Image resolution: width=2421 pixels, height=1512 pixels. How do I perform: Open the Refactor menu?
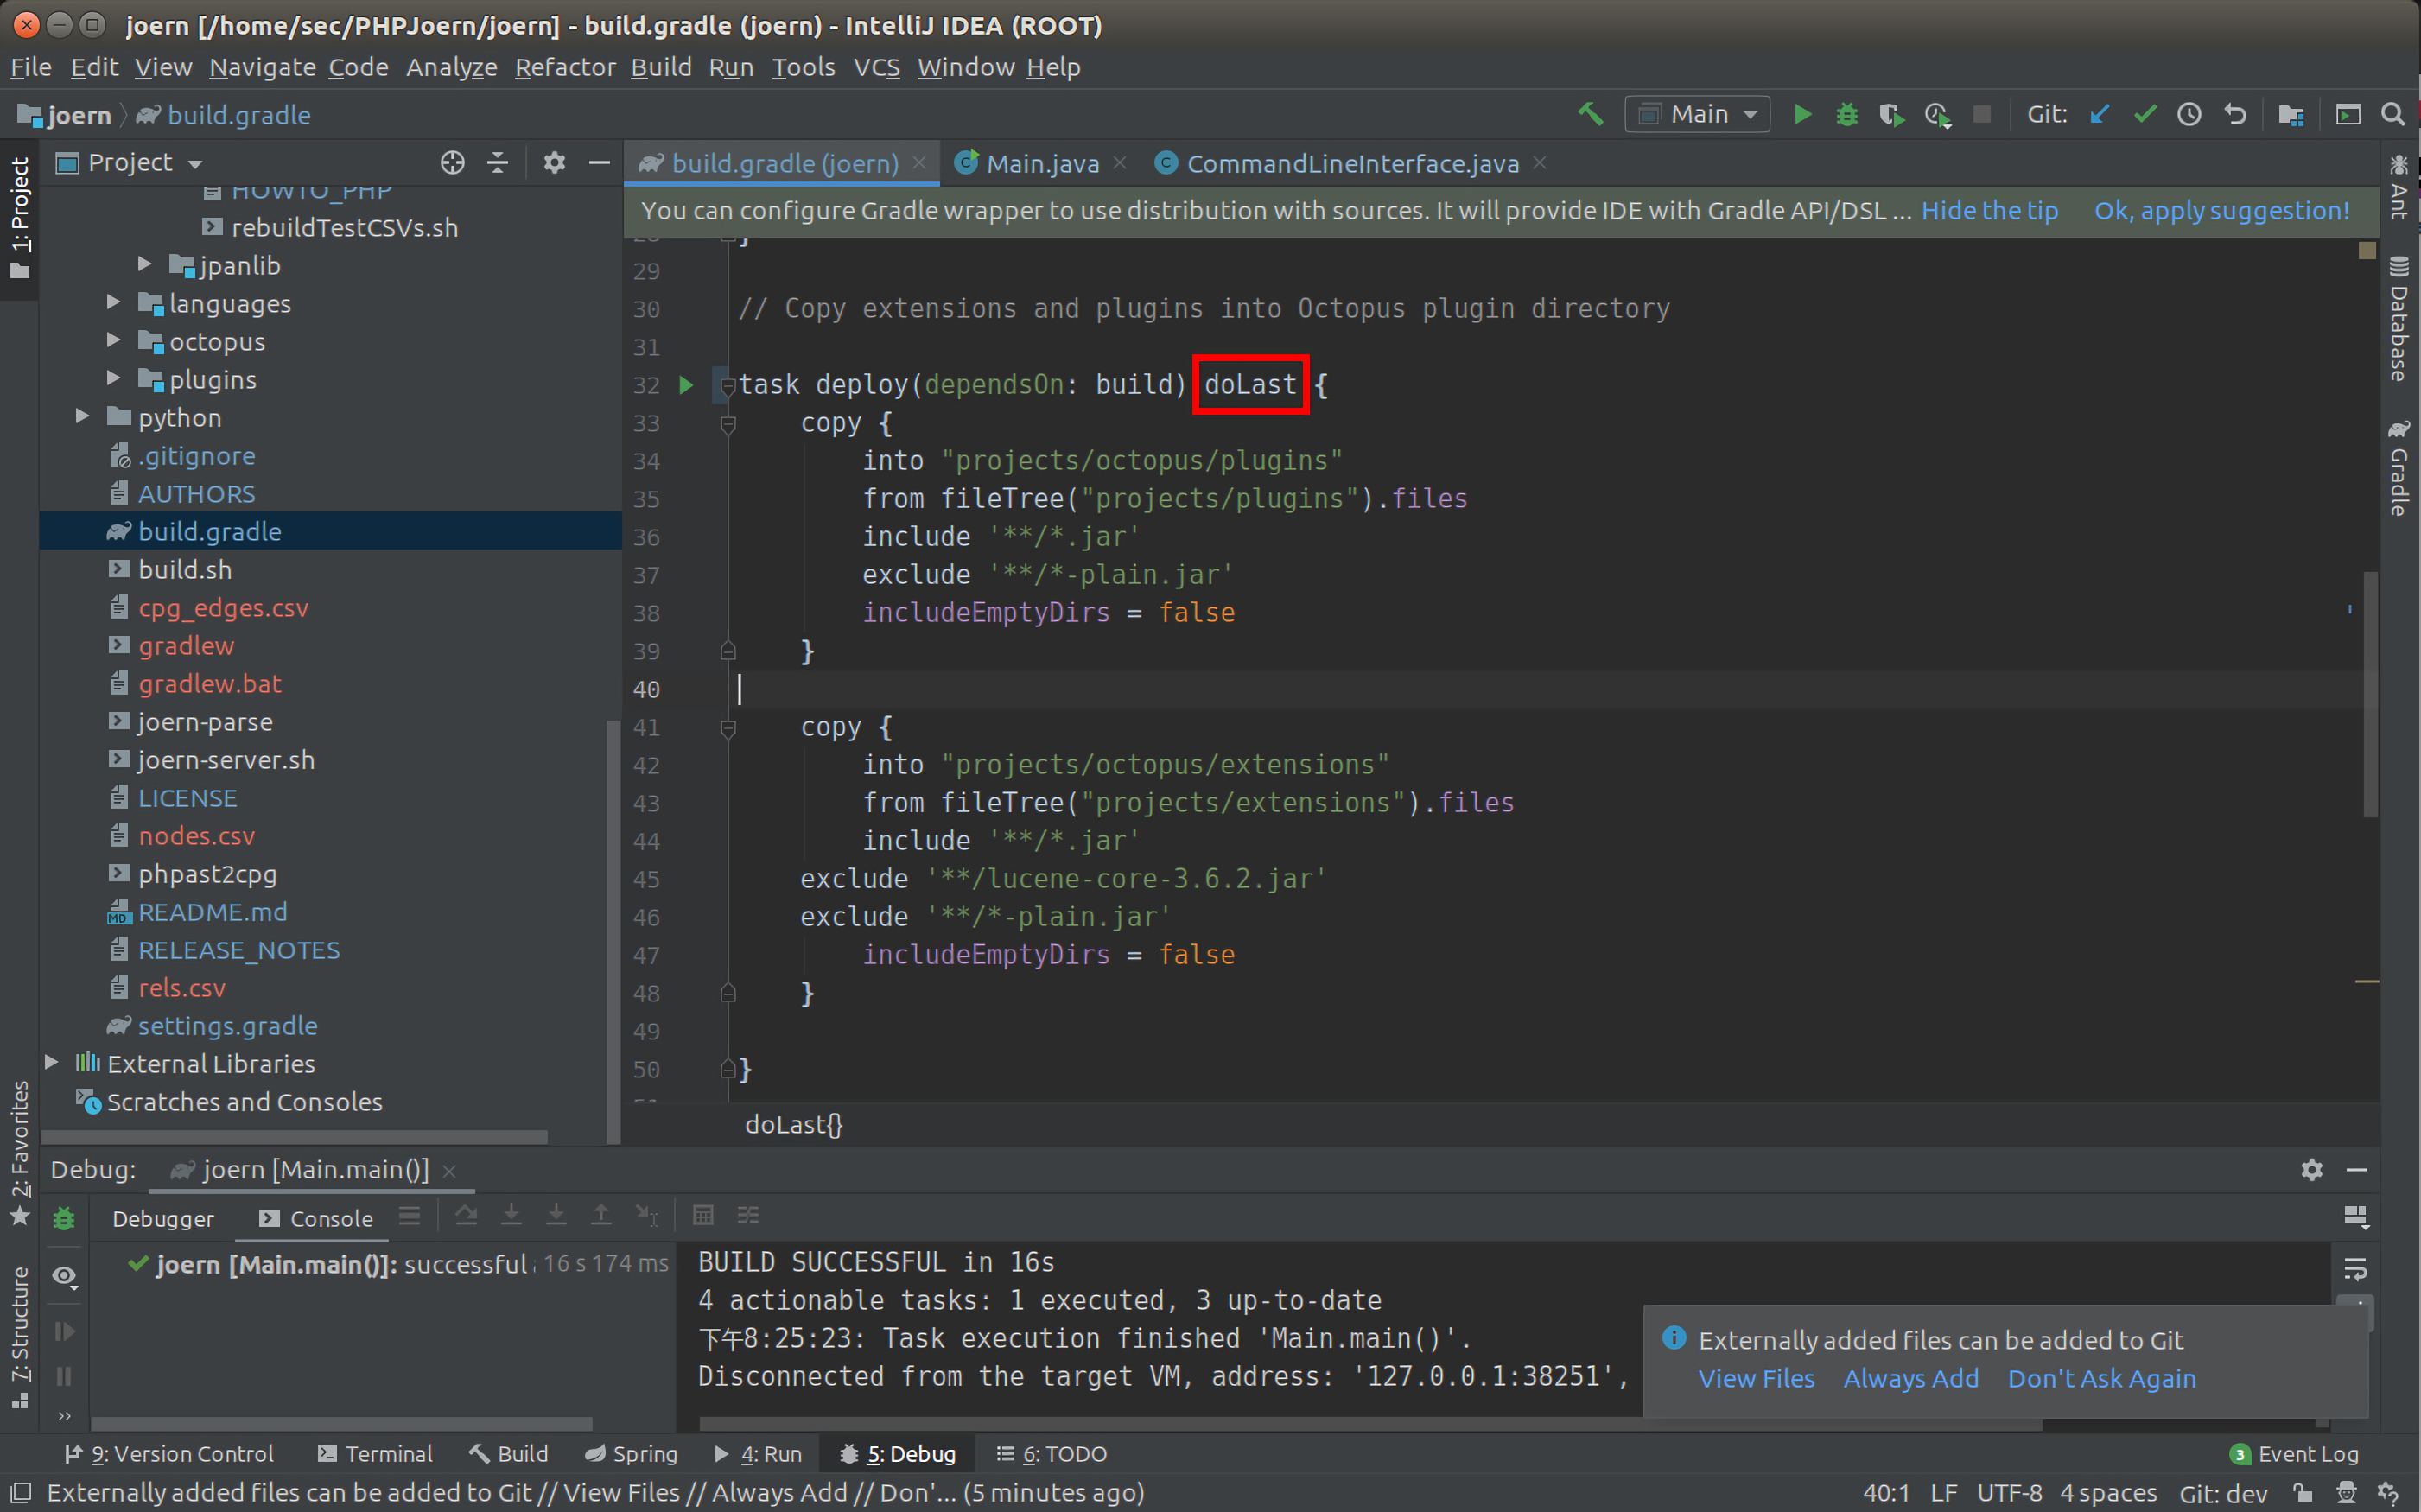(565, 67)
